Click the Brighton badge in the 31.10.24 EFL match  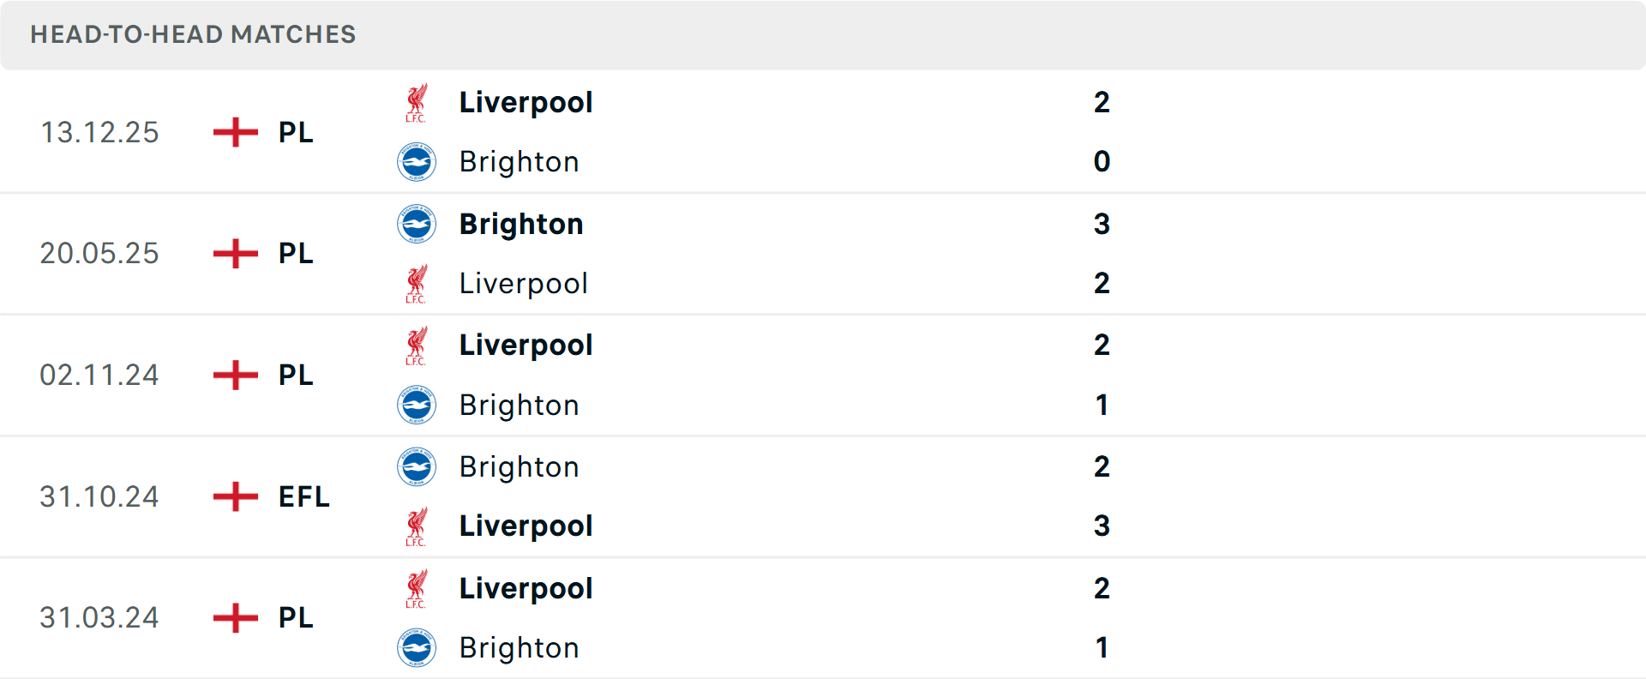point(417,467)
